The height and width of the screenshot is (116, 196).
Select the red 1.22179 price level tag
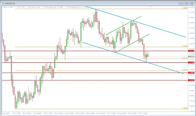point(191,51)
